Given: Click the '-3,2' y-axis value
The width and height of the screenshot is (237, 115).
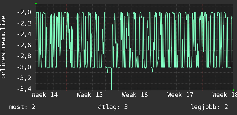Looking at the screenshot, I should coord(24,78).
